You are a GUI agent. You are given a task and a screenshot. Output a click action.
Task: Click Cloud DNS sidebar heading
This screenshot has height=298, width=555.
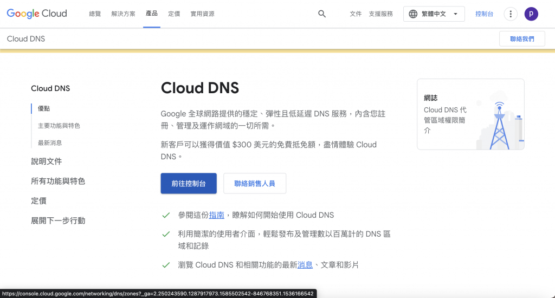[50, 88]
